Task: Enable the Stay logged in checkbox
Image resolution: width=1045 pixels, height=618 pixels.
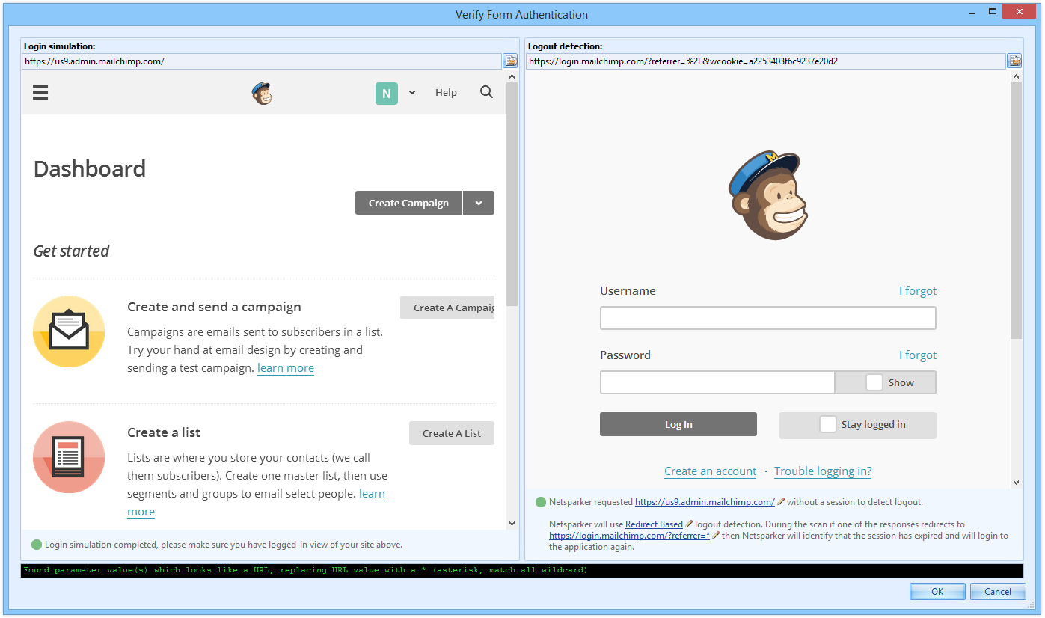Action: (x=827, y=423)
